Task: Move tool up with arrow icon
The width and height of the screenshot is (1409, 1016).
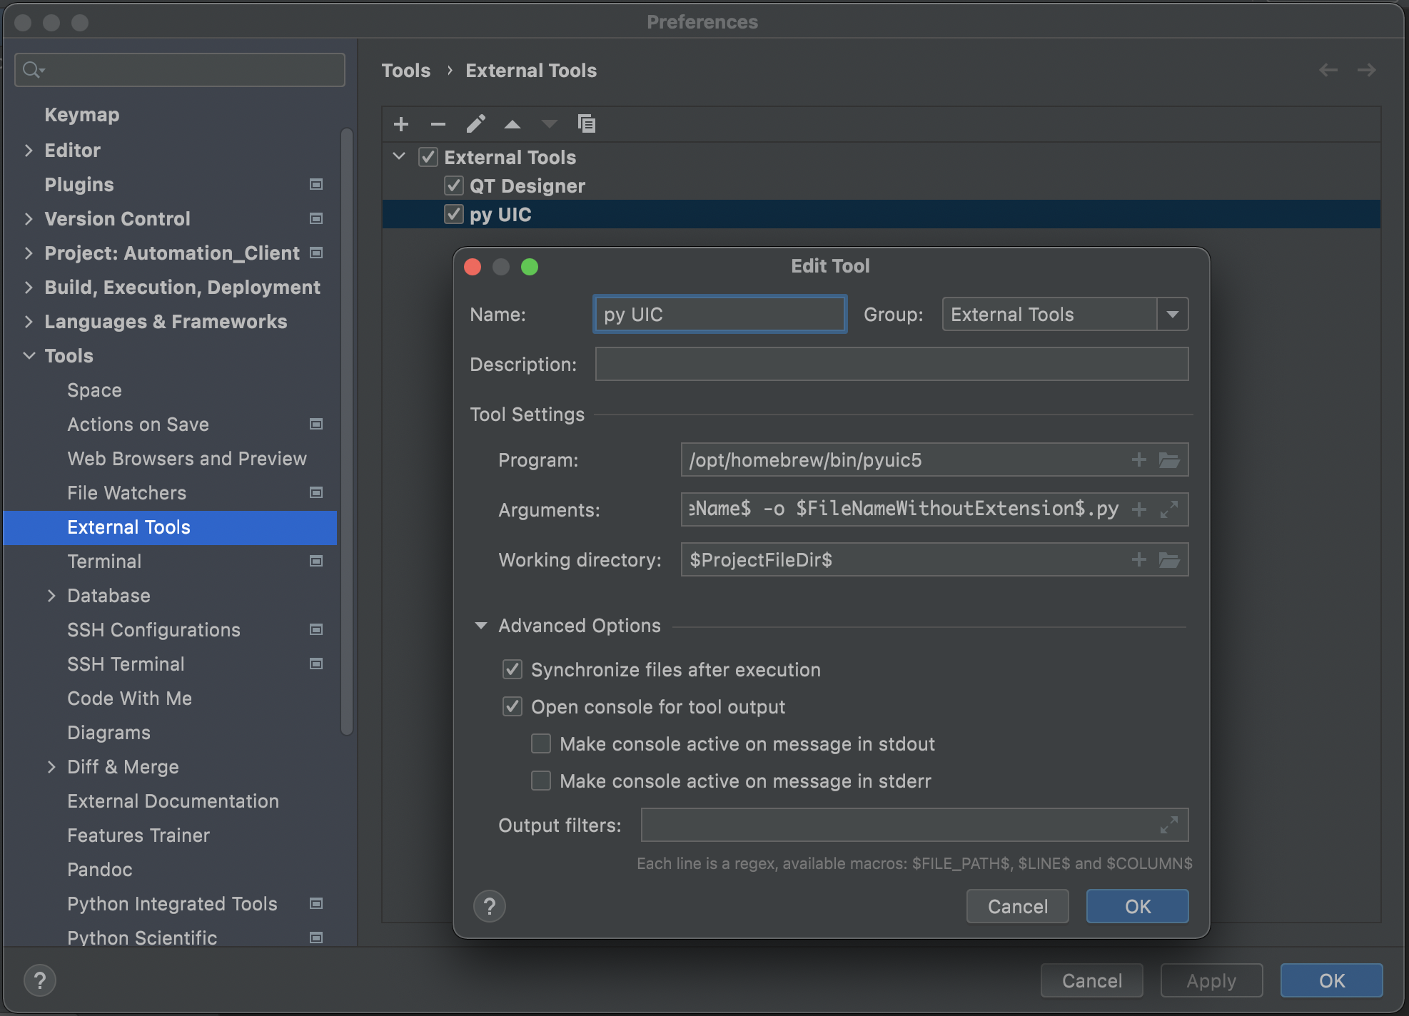Action: pyautogui.click(x=512, y=124)
